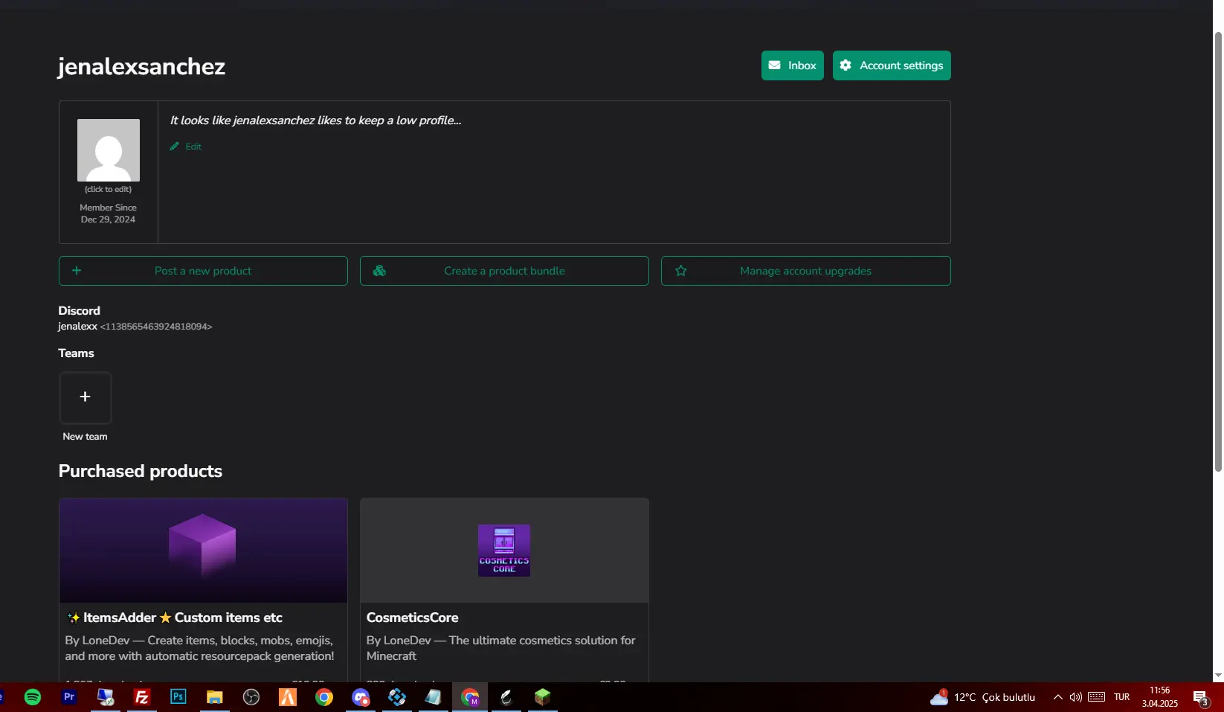Image resolution: width=1224 pixels, height=712 pixels.
Task: Open File Explorer from the taskbar
Action: [x=215, y=697]
